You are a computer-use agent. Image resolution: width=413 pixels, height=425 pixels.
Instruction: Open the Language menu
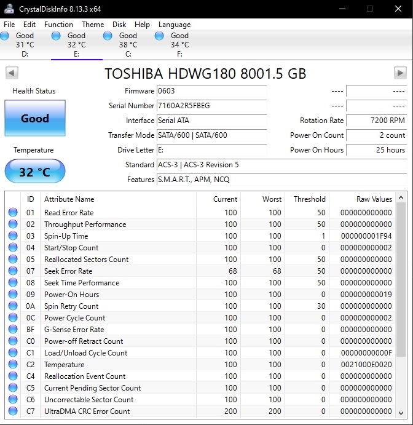click(175, 25)
